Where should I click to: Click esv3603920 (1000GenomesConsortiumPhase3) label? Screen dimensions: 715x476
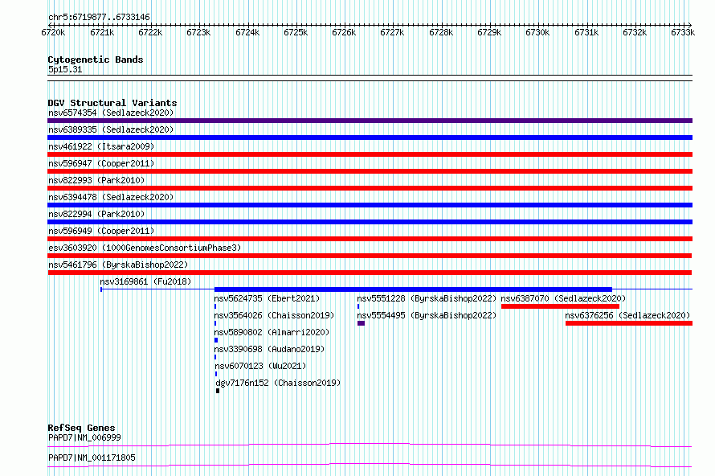145,248
